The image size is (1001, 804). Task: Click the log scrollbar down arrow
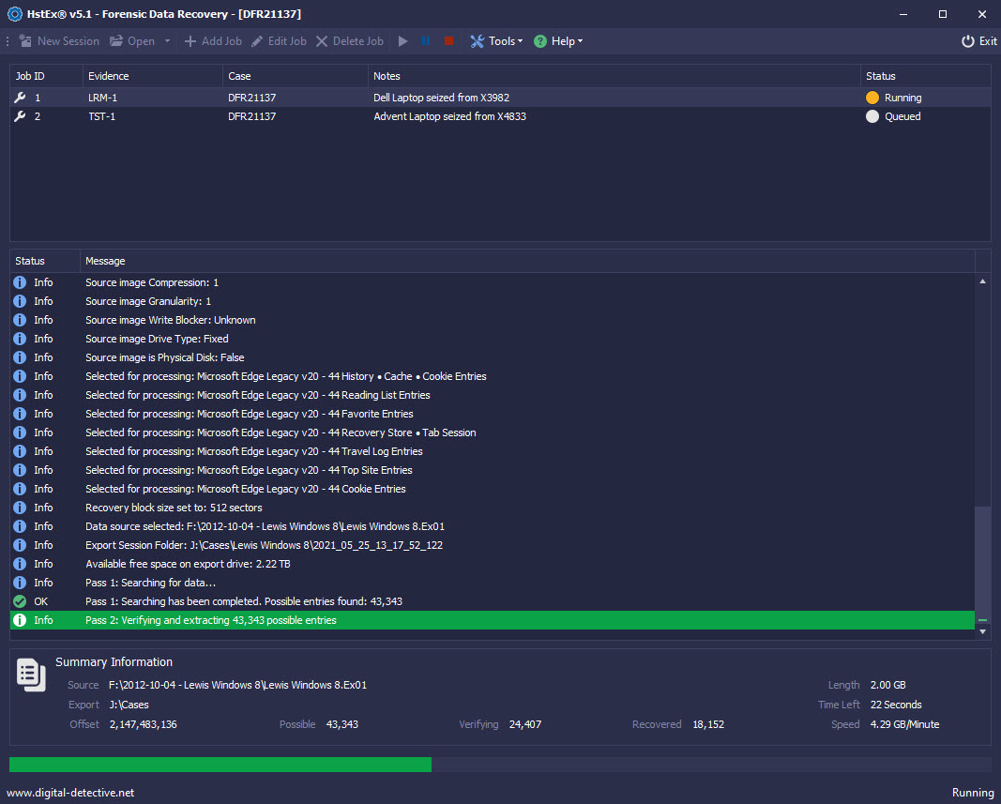982,631
